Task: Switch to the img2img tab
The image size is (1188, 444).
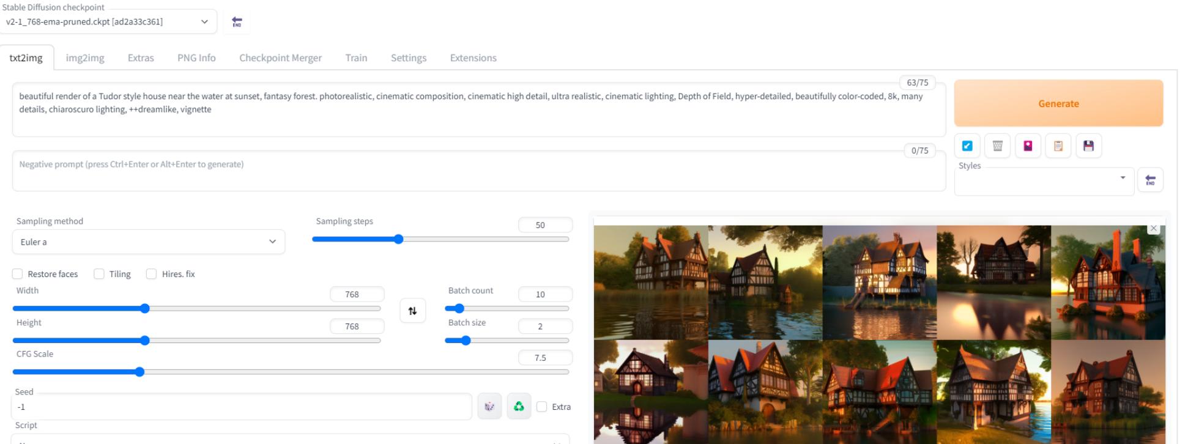Action: pyautogui.click(x=85, y=58)
